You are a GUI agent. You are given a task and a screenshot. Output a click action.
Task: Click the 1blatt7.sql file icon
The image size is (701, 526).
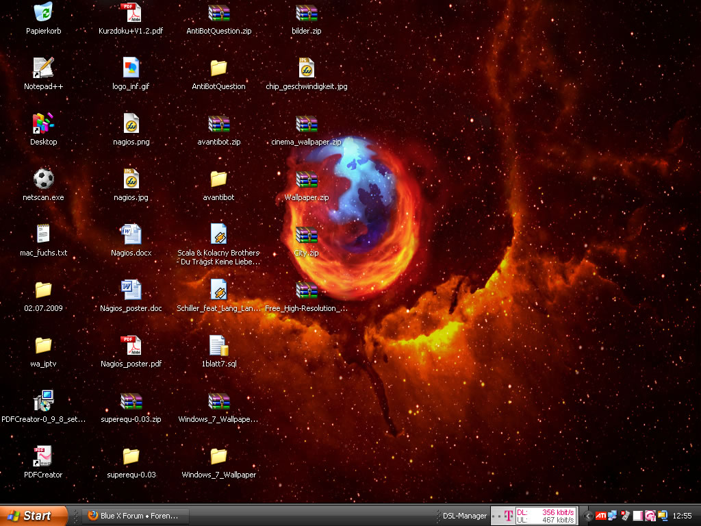218,345
